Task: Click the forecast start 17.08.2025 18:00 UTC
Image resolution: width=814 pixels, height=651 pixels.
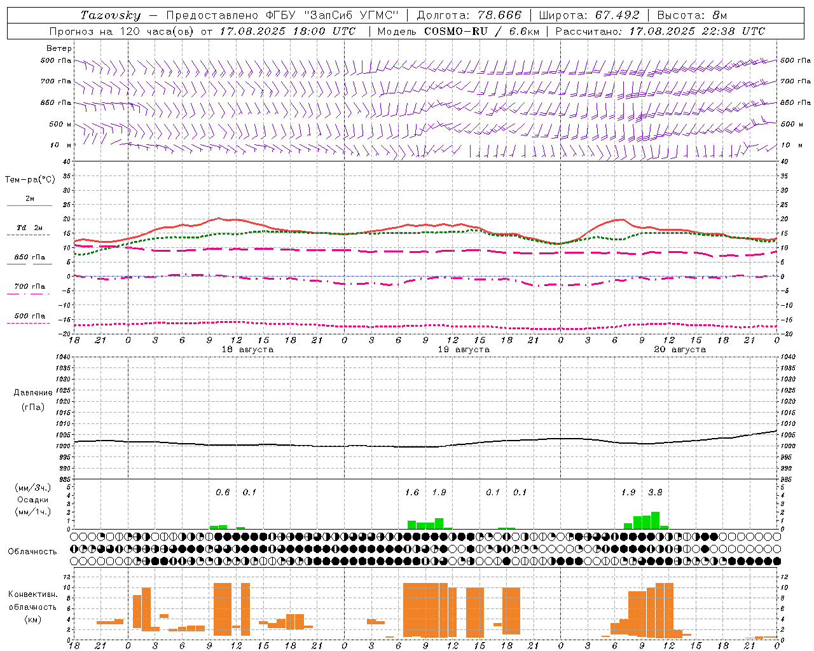Action: pos(287,31)
